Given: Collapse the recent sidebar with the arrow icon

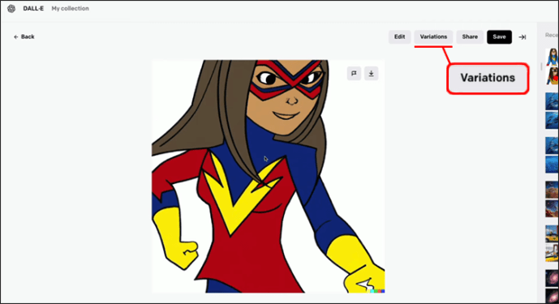Looking at the screenshot, I should click(x=522, y=37).
